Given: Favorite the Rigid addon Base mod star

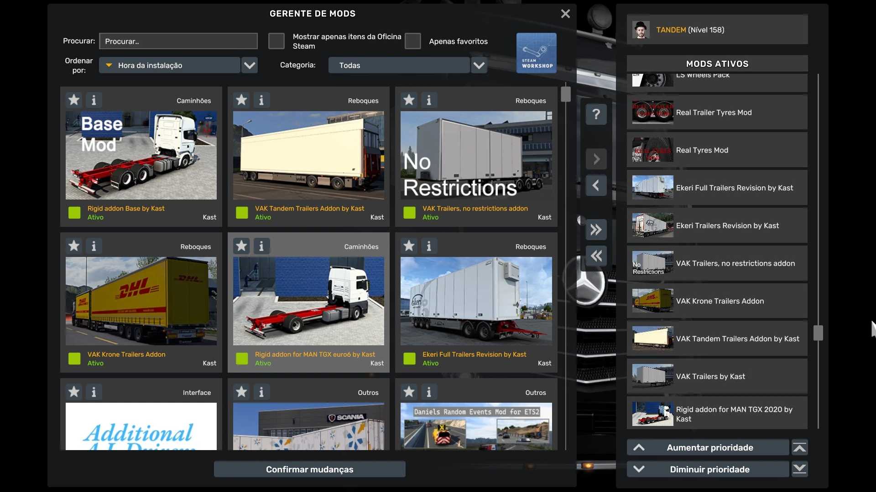Looking at the screenshot, I should pyautogui.click(x=74, y=100).
